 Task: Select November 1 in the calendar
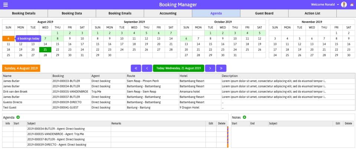click(x=336, y=33)
